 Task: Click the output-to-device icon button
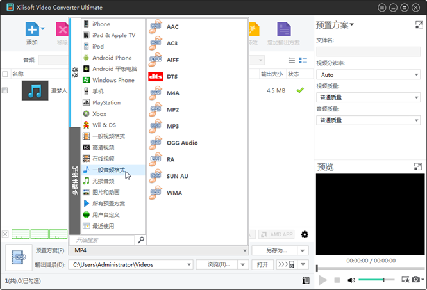point(286,264)
